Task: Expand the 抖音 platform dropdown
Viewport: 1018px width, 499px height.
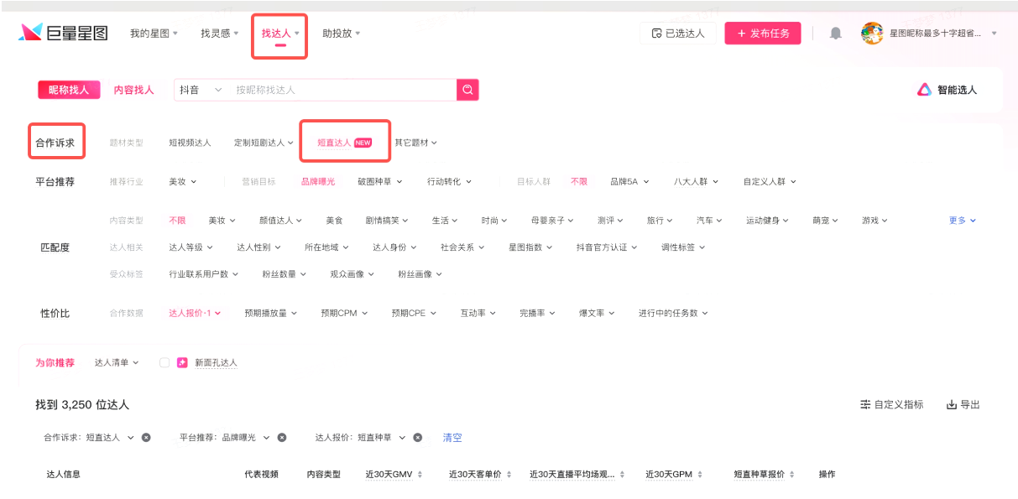Action: (201, 90)
